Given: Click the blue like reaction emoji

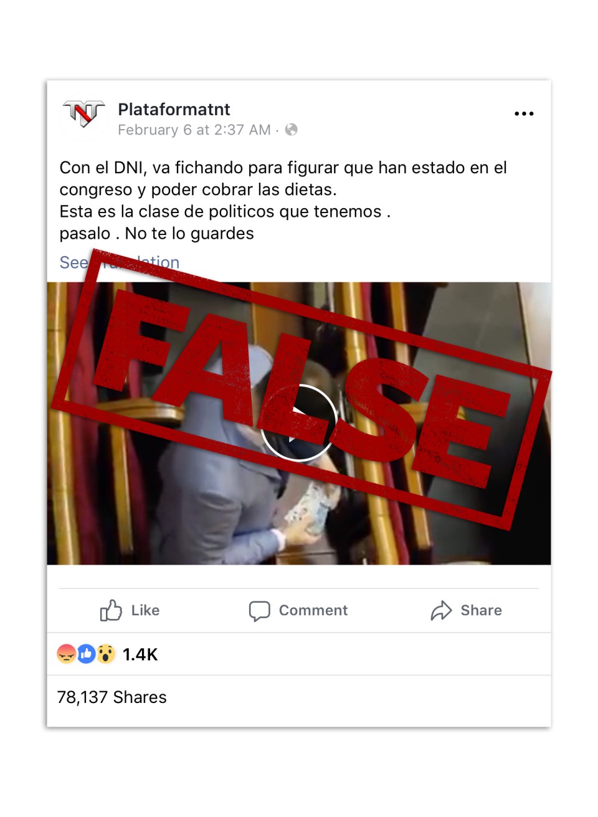Looking at the screenshot, I should pos(86,654).
